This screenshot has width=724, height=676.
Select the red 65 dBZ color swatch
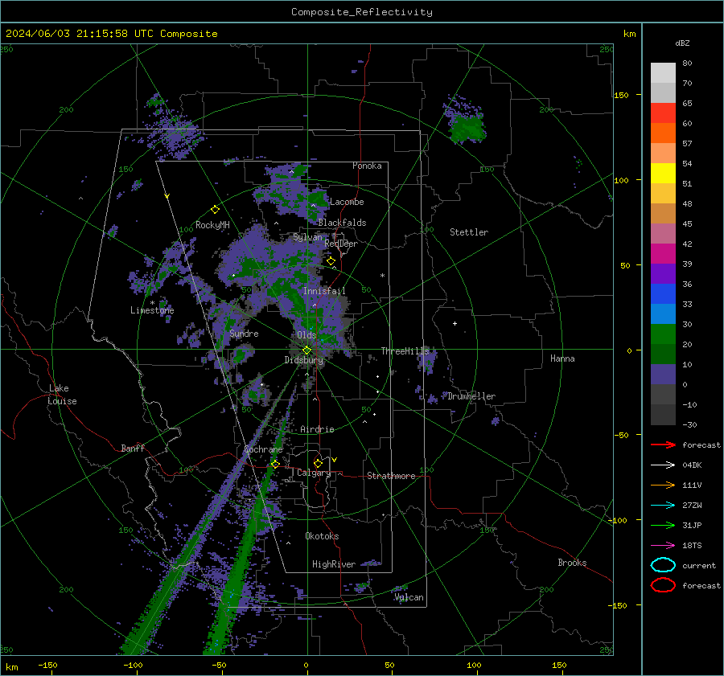coord(663,113)
